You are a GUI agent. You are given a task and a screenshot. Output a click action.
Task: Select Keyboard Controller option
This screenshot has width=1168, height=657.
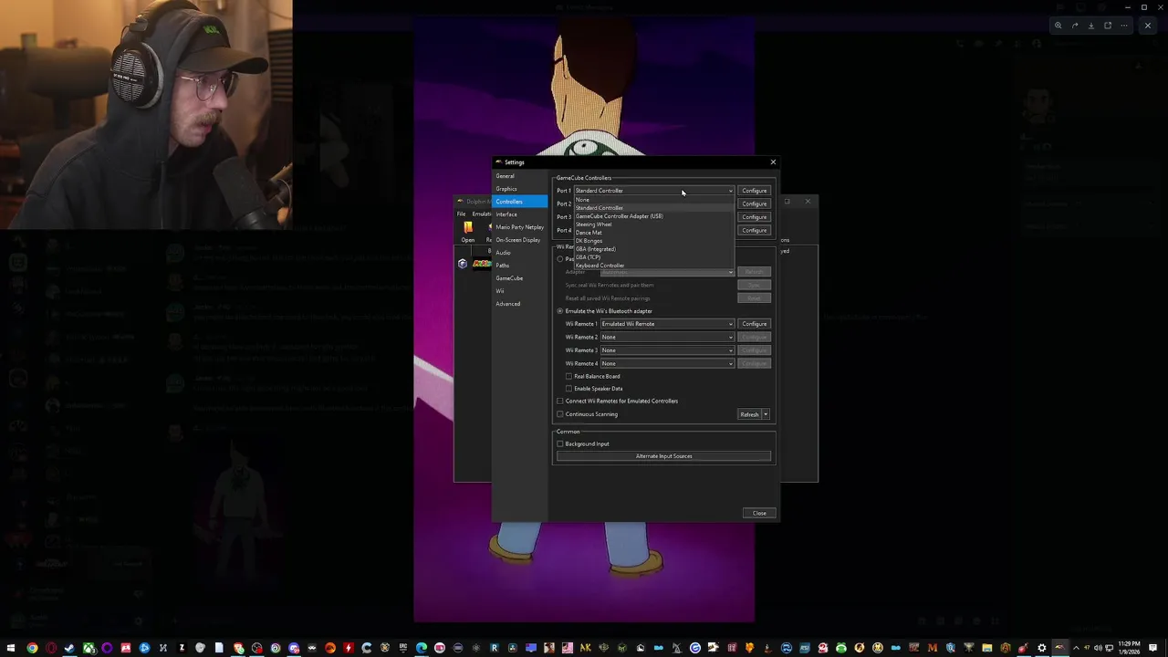point(653,266)
